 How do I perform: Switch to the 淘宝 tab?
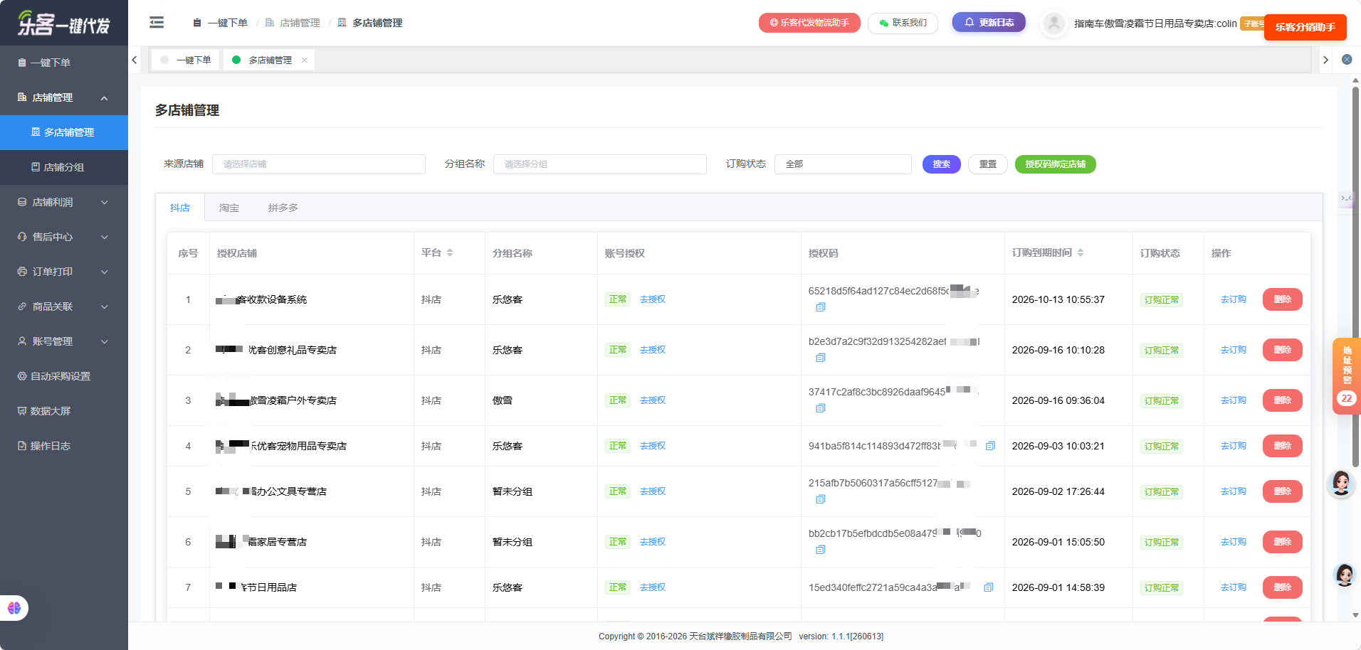click(229, 208)
